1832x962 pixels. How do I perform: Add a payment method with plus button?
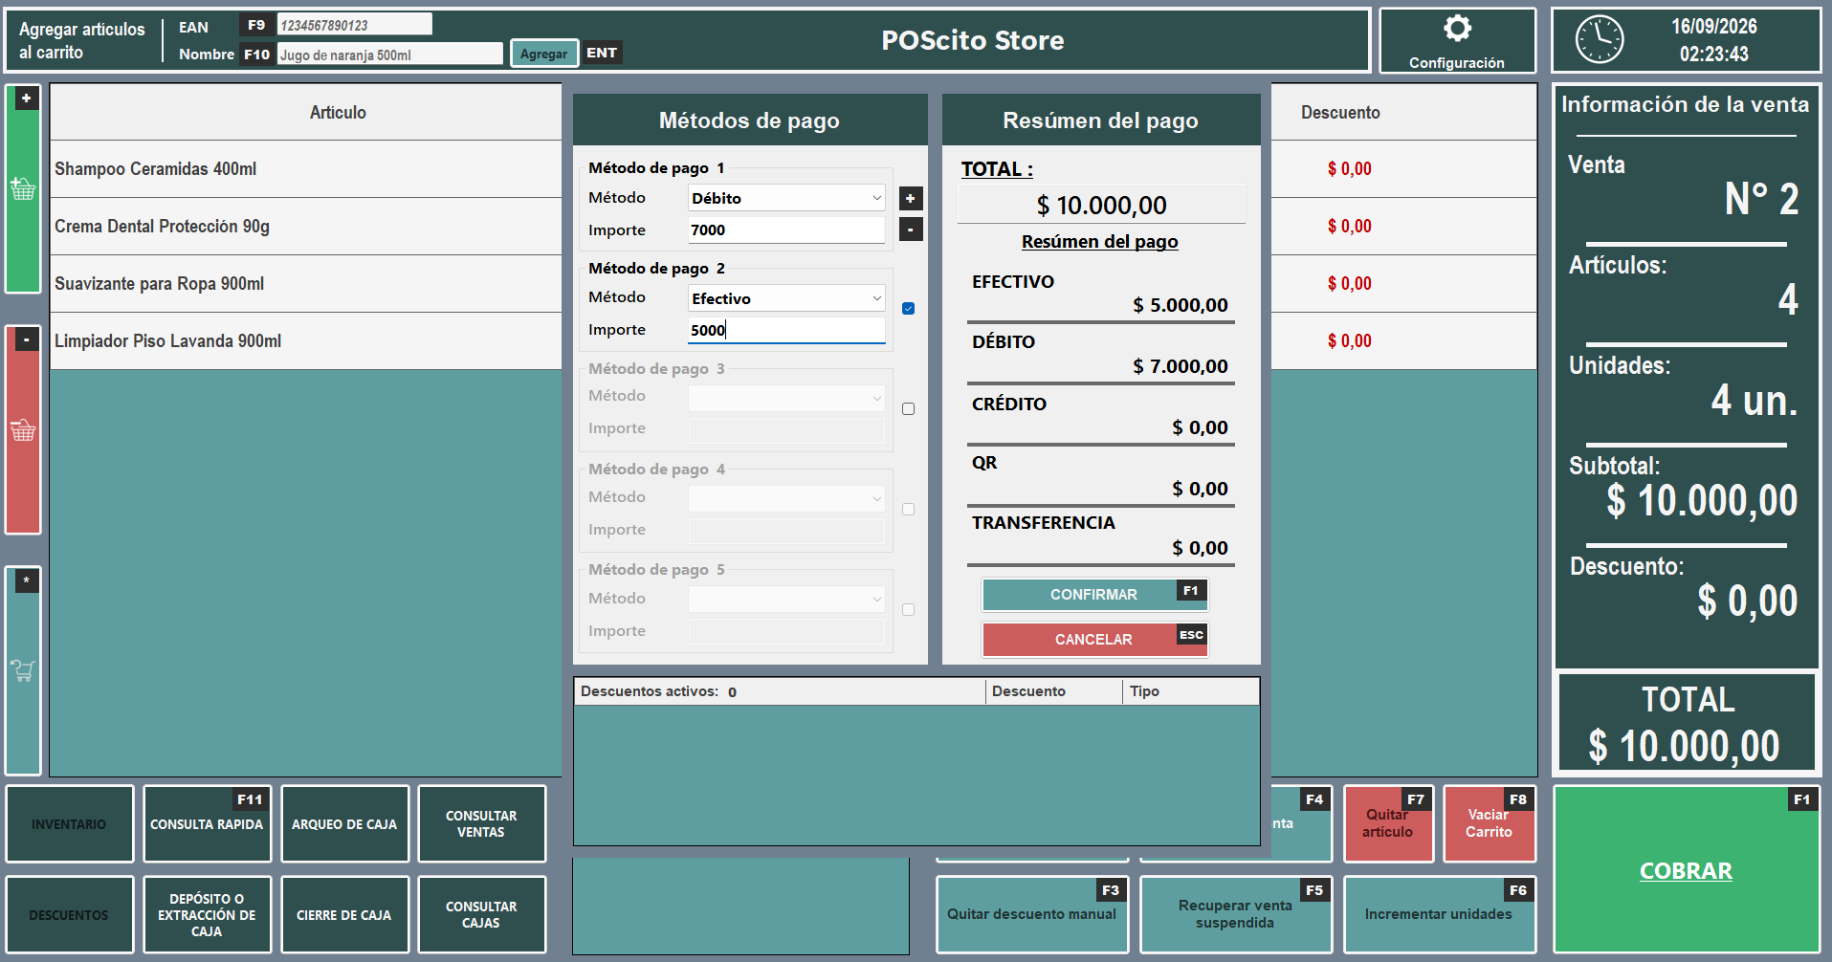click(911, 198)
